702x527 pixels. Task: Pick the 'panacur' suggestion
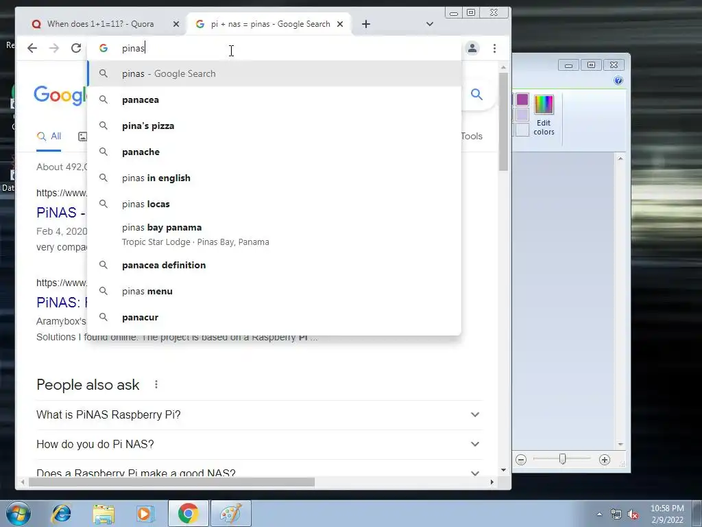click(x=274, y=317)
